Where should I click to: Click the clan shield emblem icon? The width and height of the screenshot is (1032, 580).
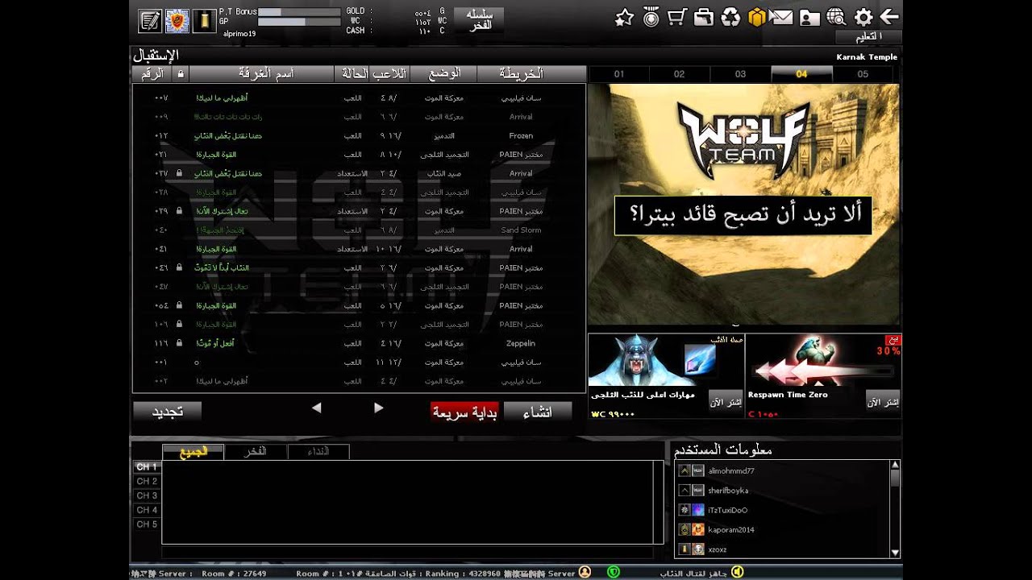click(x=177, y=21)
